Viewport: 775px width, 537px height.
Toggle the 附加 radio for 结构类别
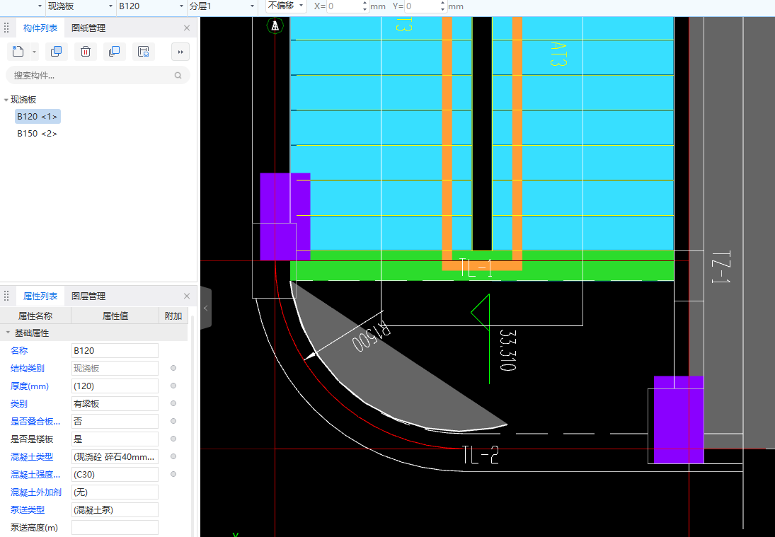[x=173, y=368]
